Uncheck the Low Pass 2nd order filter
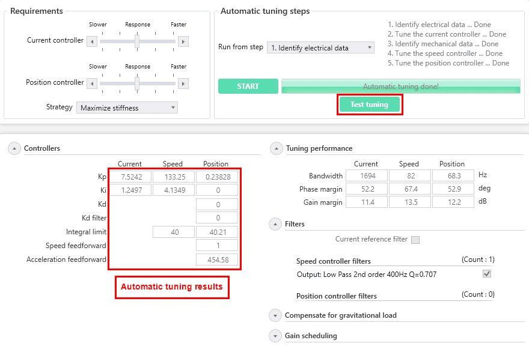 pos(487,274)
